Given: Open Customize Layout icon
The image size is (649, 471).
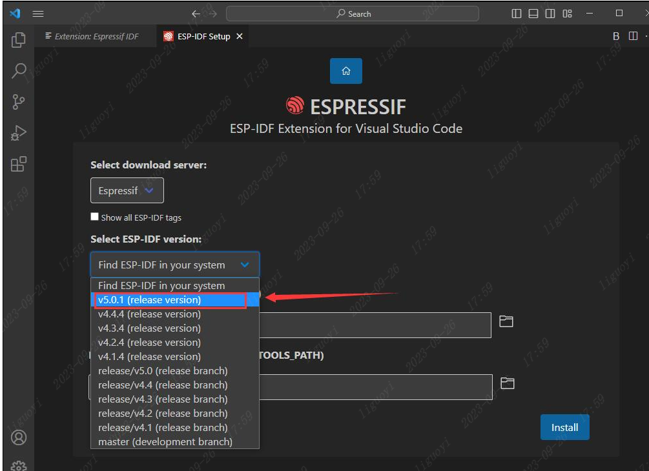Looking at the screenshot, I should pyautogui.click(x=568, y=14).
